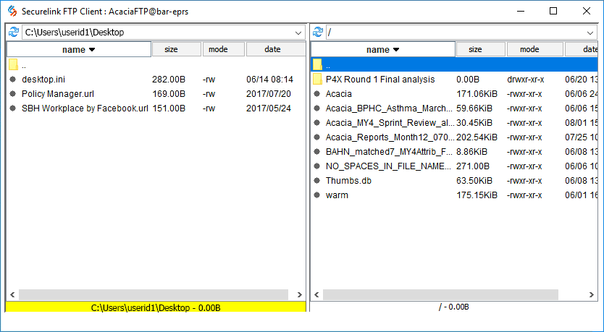Click the yellow local path status bar
Screen dimensions: 604x332
point(155,307)
